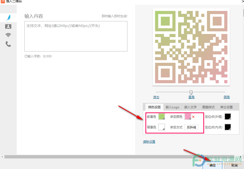Set corner style to 直角
244x169 pixels.
191,97
